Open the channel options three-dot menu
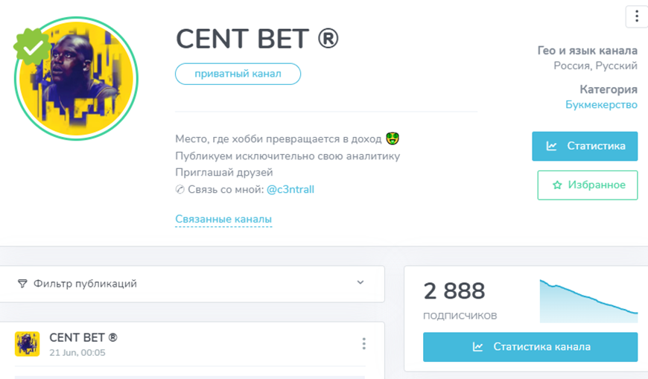The width and height of the screenshot is (648, 379). (x=636, y=16)
